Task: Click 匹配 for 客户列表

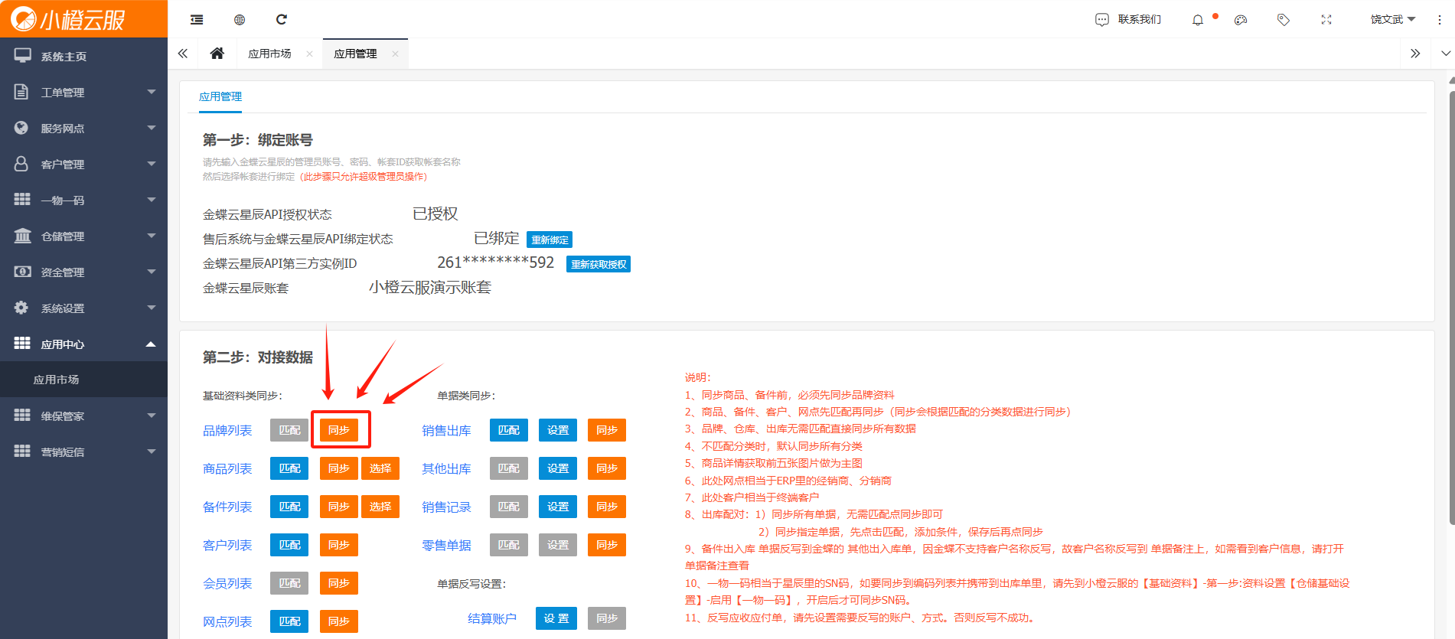Action: [x=289, y=545]
